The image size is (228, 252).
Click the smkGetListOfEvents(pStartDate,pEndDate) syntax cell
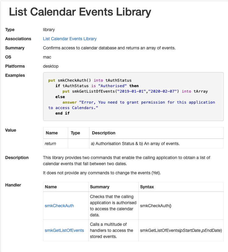[181, 230]
